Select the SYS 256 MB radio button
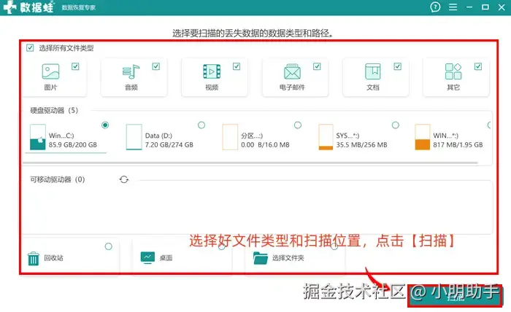This screenshot has width=511, height=312. [x=396, y=125]
